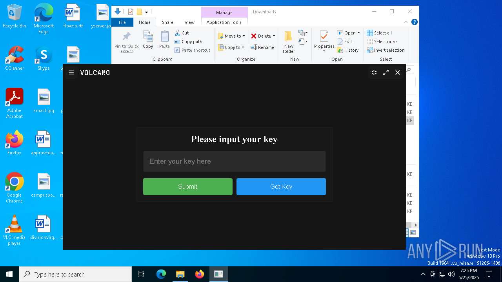Screen dimensions: 502x282
Task: Open the notifications action center
Action: [489, 274]
